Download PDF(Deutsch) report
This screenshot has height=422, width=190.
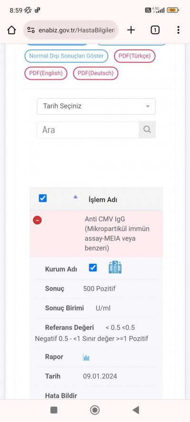click(95, 73)
